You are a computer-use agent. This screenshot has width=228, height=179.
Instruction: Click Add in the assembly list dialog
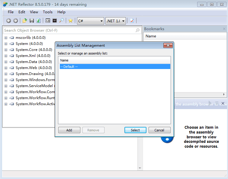(x=69, y=130)
